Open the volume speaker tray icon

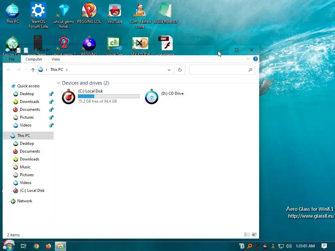[x=289, y=246]
